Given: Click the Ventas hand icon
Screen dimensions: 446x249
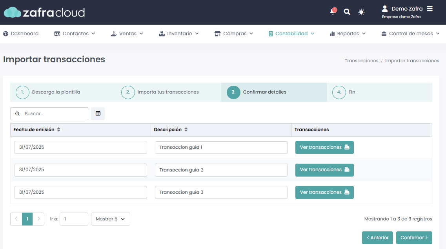Looking at the screenshot, I should point(113,34).
